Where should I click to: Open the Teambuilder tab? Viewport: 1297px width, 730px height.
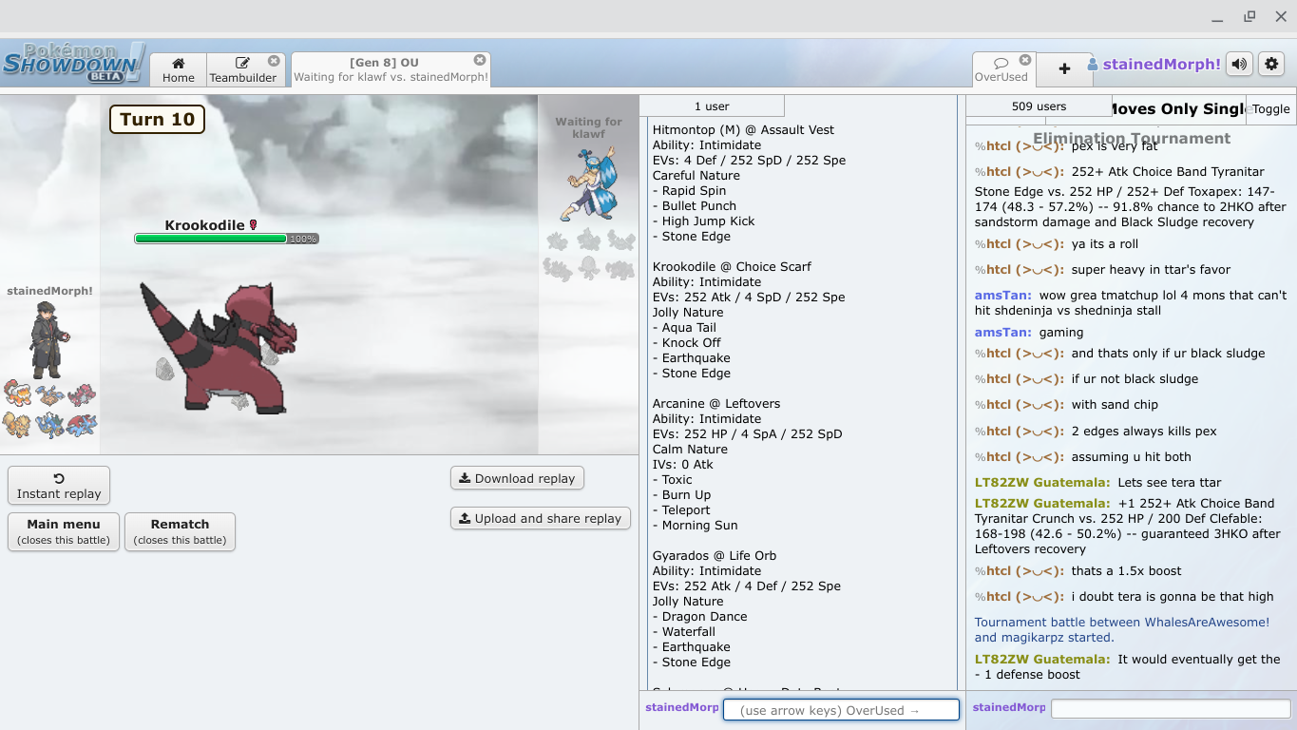243,70
